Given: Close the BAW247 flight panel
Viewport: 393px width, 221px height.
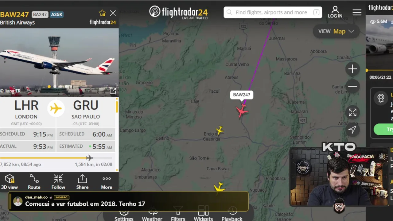Looking at the screenshot, I should [113, 13].
